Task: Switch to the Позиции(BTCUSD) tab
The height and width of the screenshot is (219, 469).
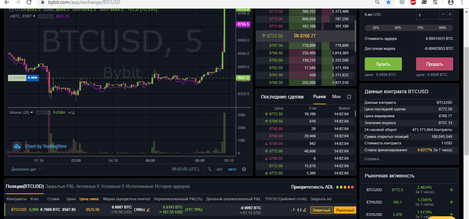Action: click(25, 186)
